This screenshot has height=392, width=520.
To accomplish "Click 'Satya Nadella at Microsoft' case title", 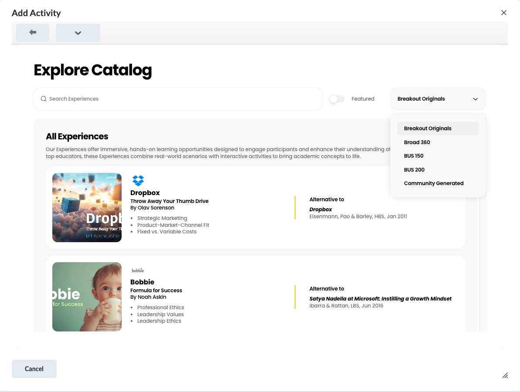I will coord(381,298).
